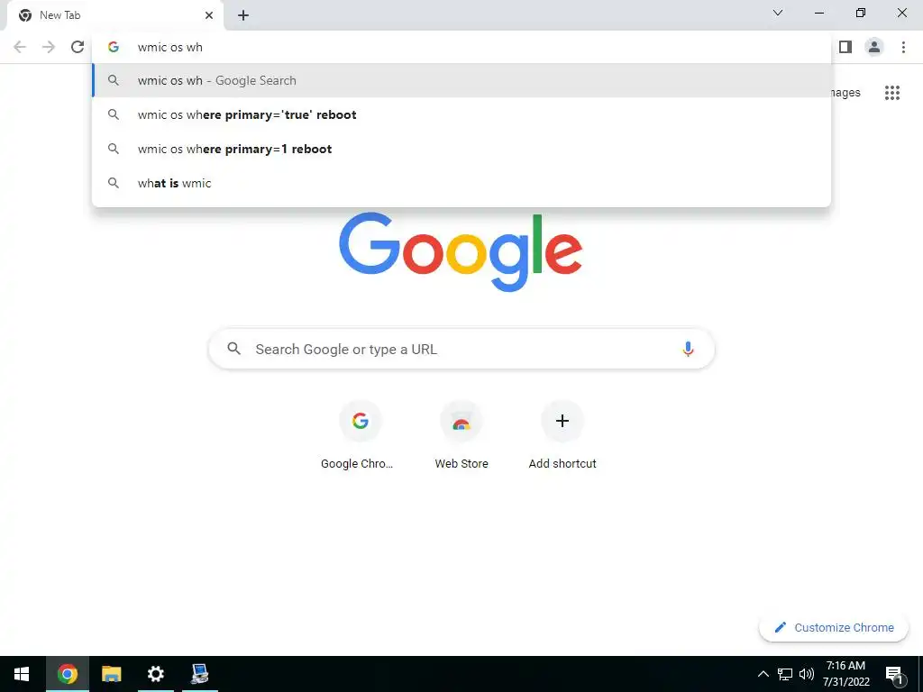Start voice search with the microphone icon
Image resolution: width=923 pixels, height=692 pixels.
(x=688, y=349)
